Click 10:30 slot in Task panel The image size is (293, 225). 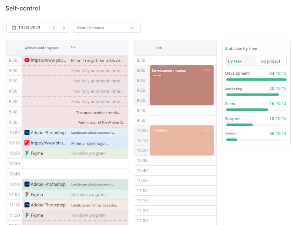(x=175, y=160)
